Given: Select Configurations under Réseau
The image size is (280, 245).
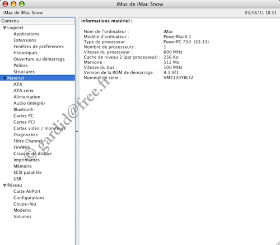Looking at the screenshot, I should click(x=29, y=198).
